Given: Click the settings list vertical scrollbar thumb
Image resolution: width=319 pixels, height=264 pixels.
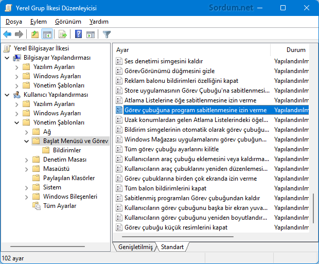Looking at the screenshot, I should coord(313,208).
